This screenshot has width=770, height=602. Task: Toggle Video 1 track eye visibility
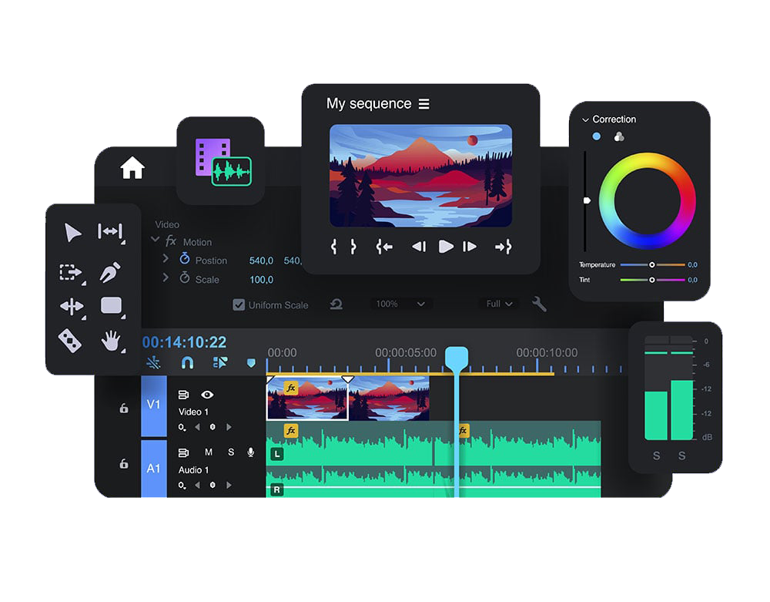[207, 395]
